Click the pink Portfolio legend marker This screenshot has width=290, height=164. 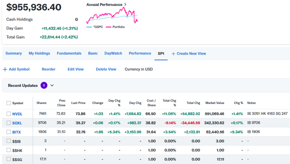[x=108, y=27]
